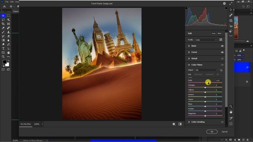
Task: Select the Move tool in Photoshop toolbar
Action: 3,16
